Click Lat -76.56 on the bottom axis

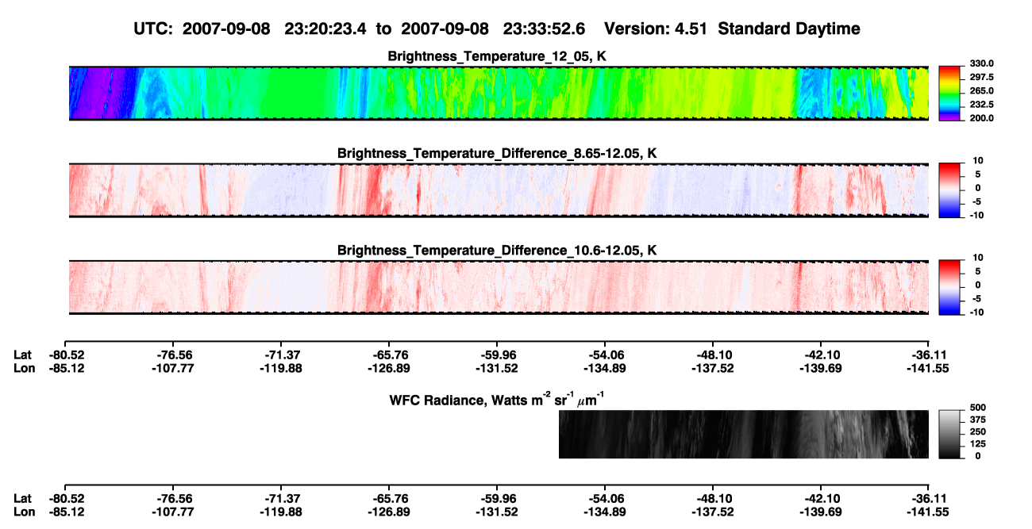pyautogui.click(x=172, y=499)
